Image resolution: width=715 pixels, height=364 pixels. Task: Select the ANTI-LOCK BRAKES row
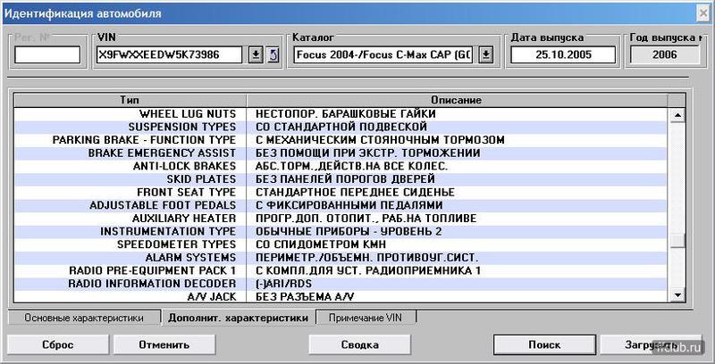point(341,166)
